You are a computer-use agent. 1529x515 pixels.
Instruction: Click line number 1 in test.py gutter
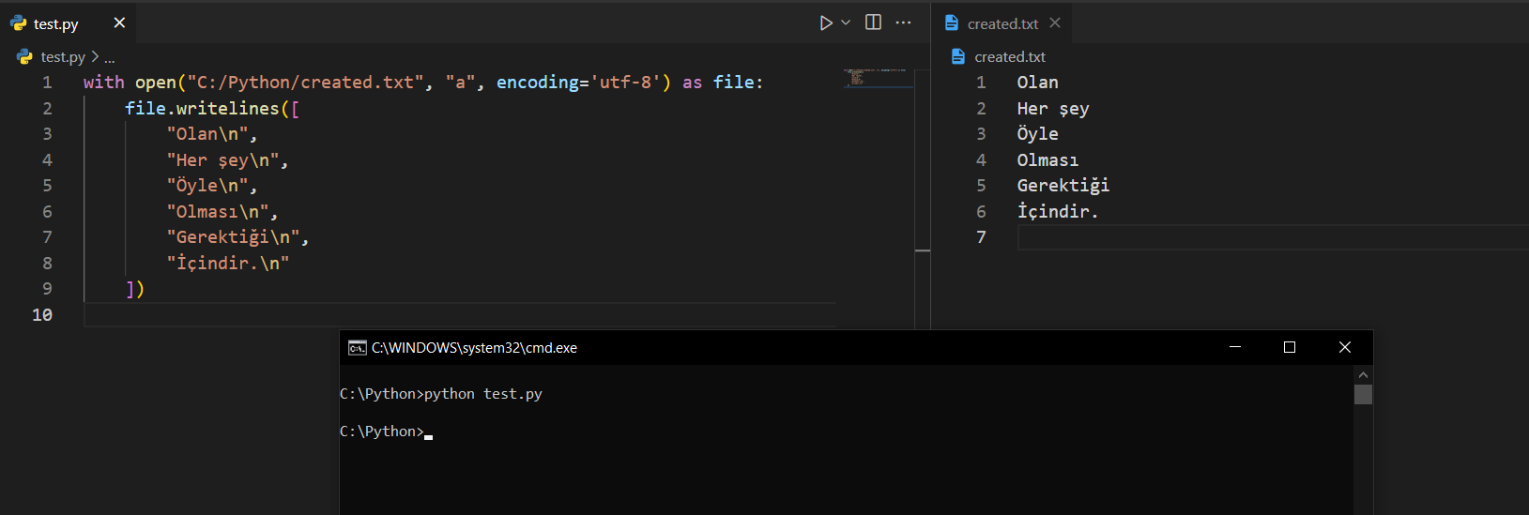(47, 83)
